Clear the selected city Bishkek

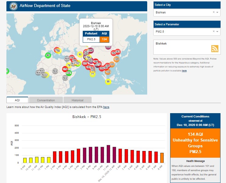tap(213, 13)
